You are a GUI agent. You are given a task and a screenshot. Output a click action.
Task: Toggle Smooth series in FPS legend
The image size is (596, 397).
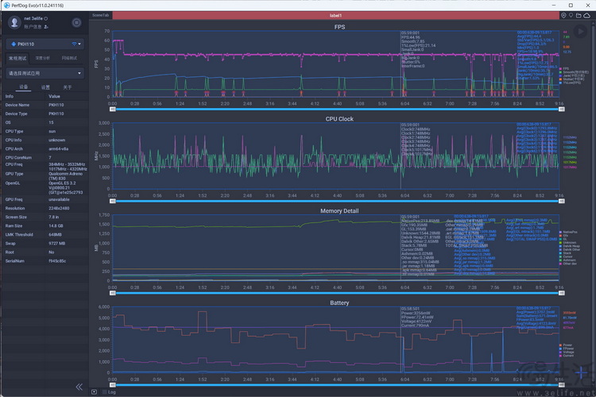(x=573, y=72)
